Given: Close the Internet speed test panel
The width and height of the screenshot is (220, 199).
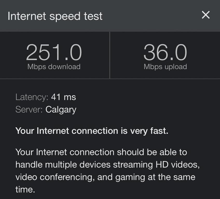Looking at the screenshot, I should tap(205, 15).
